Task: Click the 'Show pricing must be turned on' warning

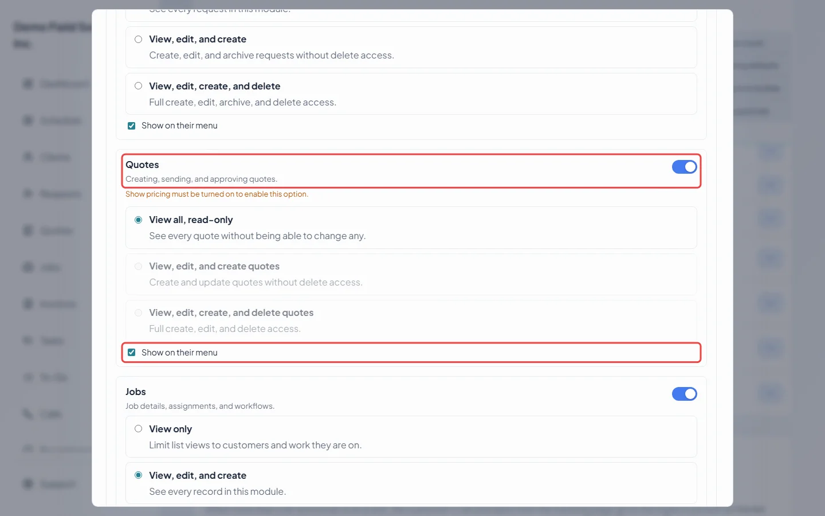Action: (x=217, y=194)
